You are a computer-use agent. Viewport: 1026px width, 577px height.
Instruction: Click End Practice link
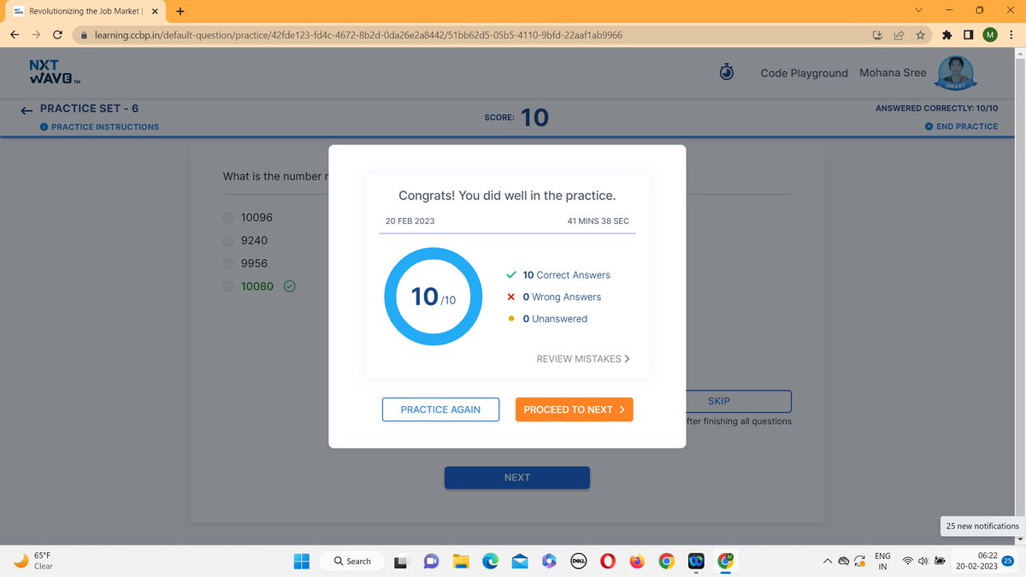point(961,127)
